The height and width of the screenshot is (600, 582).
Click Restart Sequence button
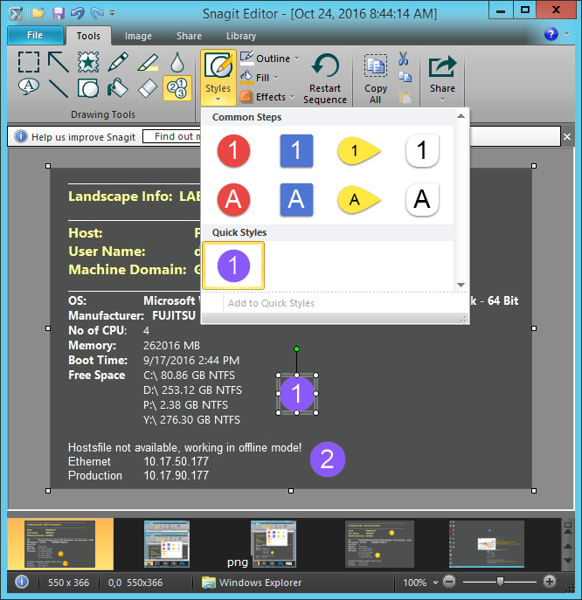pyautogui.click(x=325, y=79)
